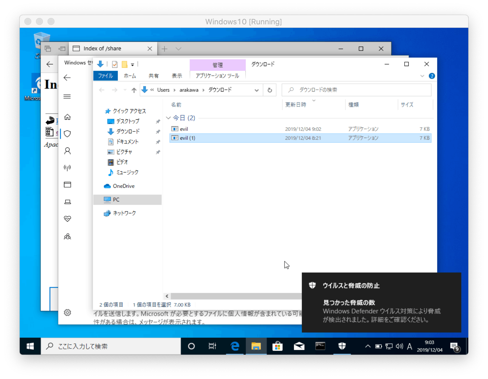Open the アプリケーション ツール ribbon tab

click(217, 76)
